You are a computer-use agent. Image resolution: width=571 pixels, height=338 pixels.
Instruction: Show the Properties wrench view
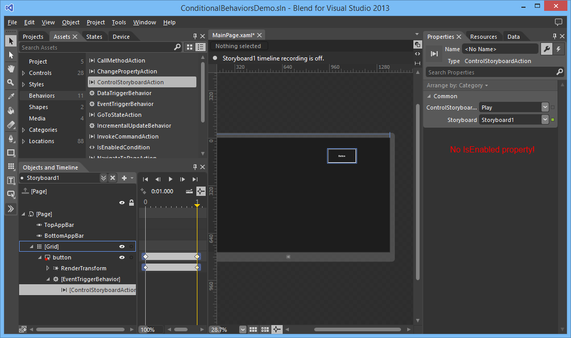coord(547,49)
